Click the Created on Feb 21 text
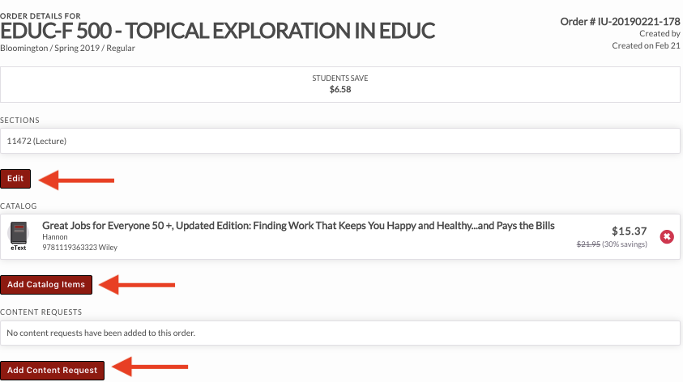This screenshot has height=382, width=683. [646, 45]
